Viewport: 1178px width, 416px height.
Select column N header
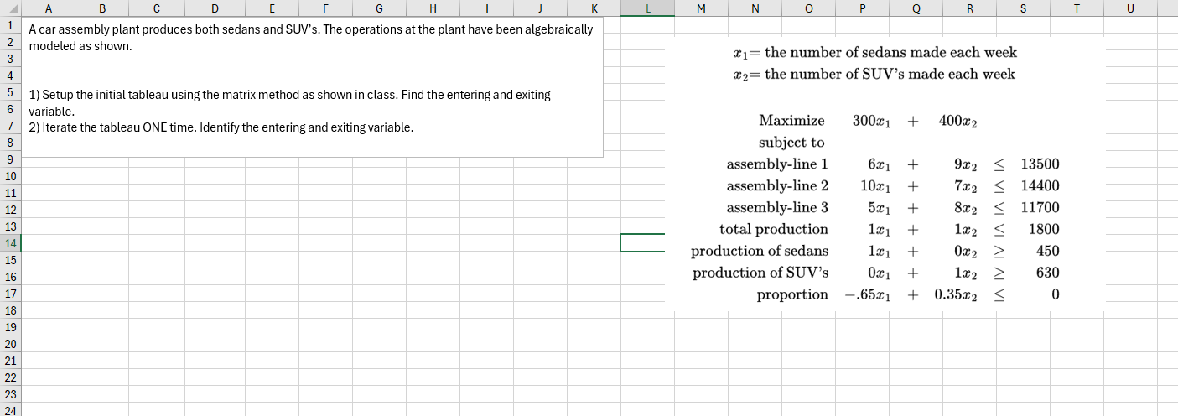[x=755, y=8]
